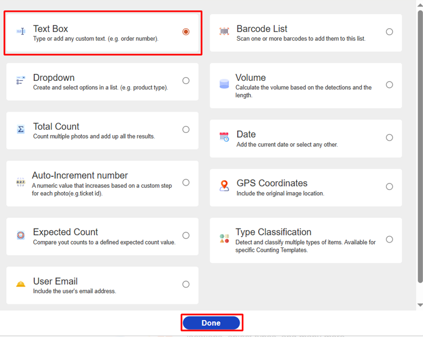Viewport: 423px width, 337px height.
Task: Choose the Barcode List radio option
Action: 389,32
